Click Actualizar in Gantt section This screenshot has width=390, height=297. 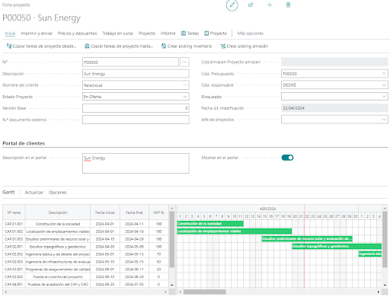coord(34,193)
